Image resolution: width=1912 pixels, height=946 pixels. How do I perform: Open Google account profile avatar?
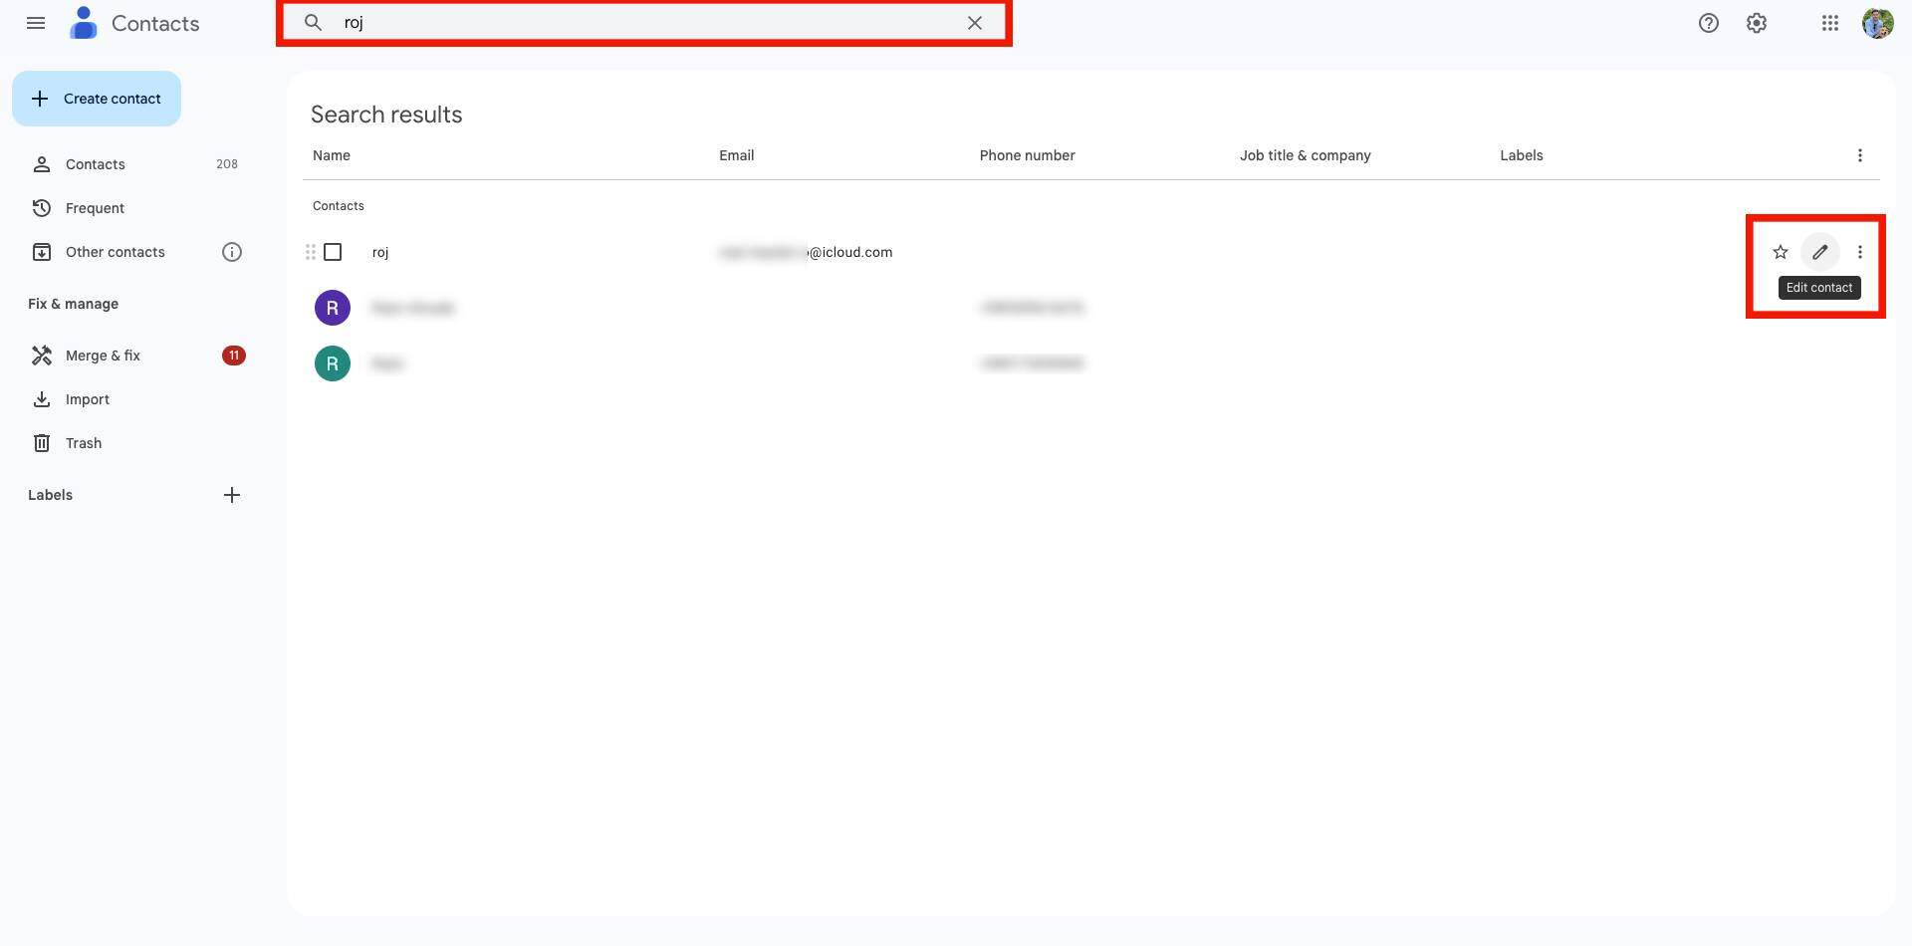[x=1877, y=23]
